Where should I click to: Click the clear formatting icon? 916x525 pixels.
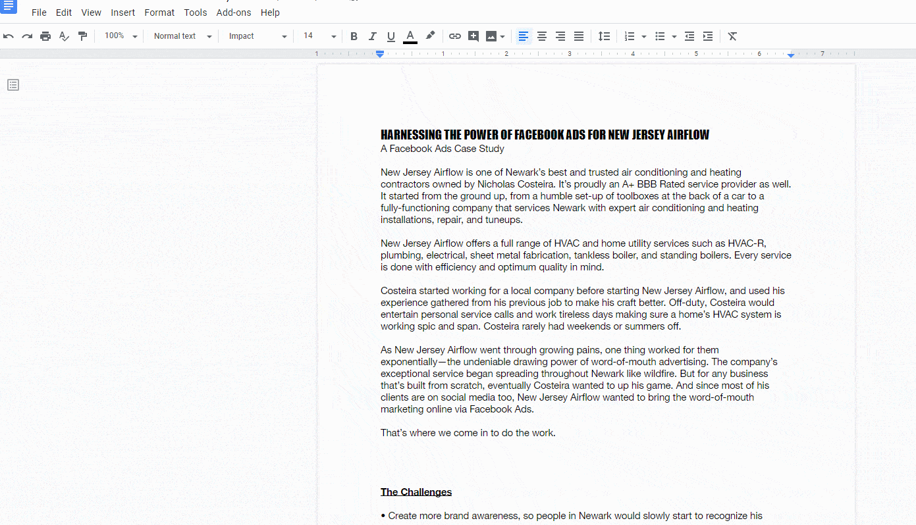732,36
